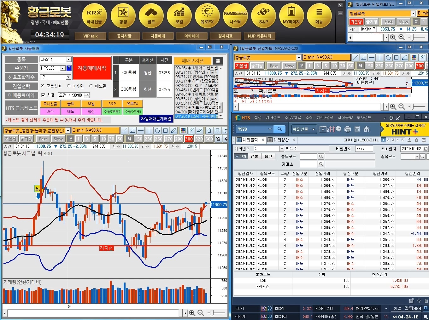Click the up arrow icon in the main signal chart toolbar

(209, 130)
